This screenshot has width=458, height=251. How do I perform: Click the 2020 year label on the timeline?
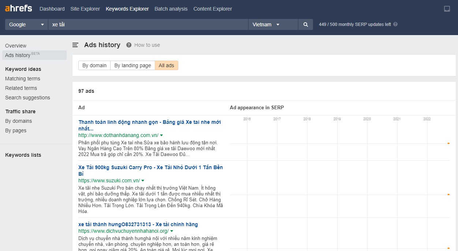[367, 119]
